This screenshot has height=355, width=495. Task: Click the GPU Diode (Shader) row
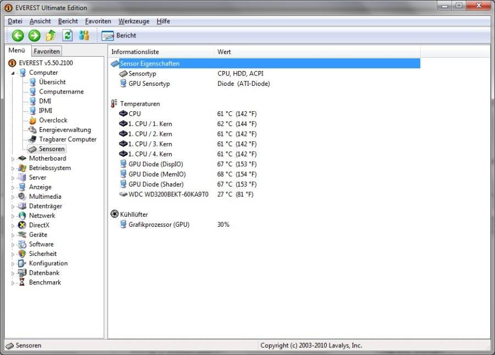point(265,184)
